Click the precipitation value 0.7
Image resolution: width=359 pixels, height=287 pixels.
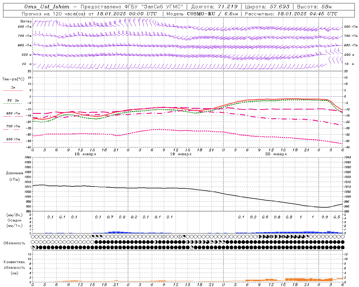point(110,217)
